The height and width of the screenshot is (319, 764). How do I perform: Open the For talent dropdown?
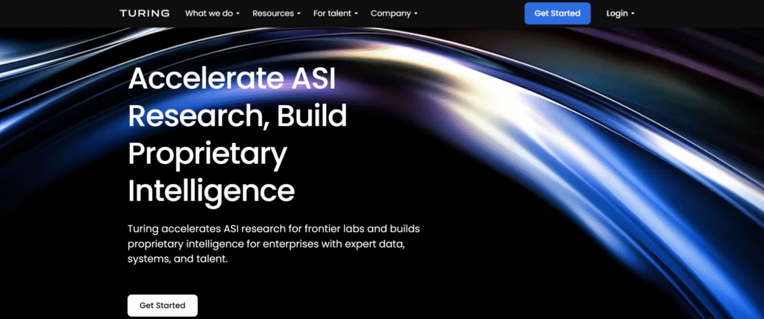point(336,13)
